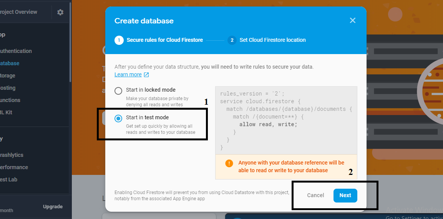Image resolution: width=443 pixels, height=219 pixels.
Task: Open Authentication in the sidebar
Action: tap(16, 51)
